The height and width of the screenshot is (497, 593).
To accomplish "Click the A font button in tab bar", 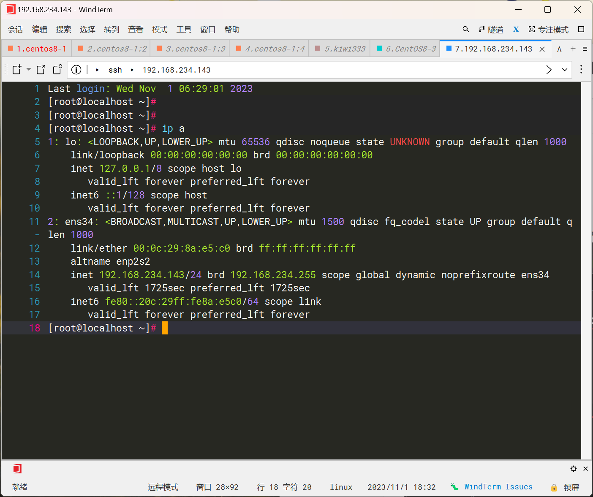I will tap(559, 49).
